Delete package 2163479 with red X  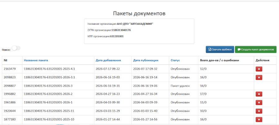click(x=259, y=69)
